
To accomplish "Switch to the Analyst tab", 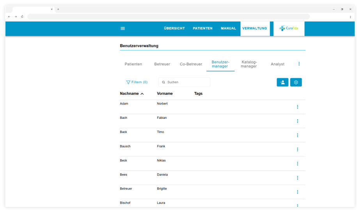I will coord(277,64).
